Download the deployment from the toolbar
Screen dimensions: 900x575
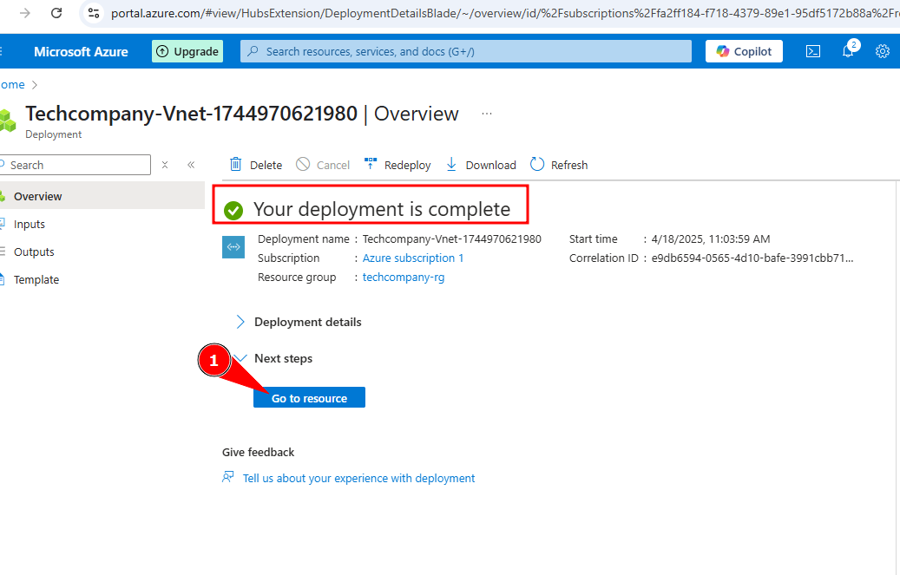481,165
